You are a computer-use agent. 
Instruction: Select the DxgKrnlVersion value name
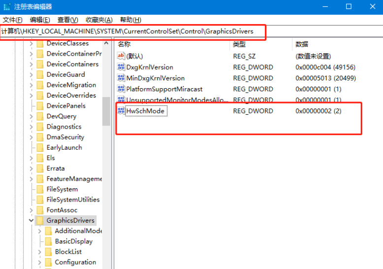tap(150, 67)
